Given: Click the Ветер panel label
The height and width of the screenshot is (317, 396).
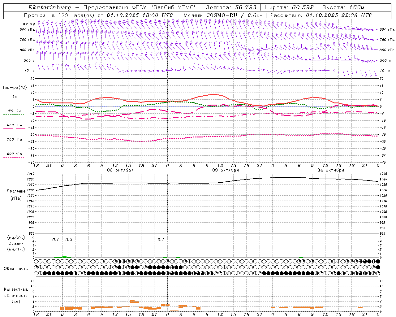Looking at the screenshot, I should 28,24.
